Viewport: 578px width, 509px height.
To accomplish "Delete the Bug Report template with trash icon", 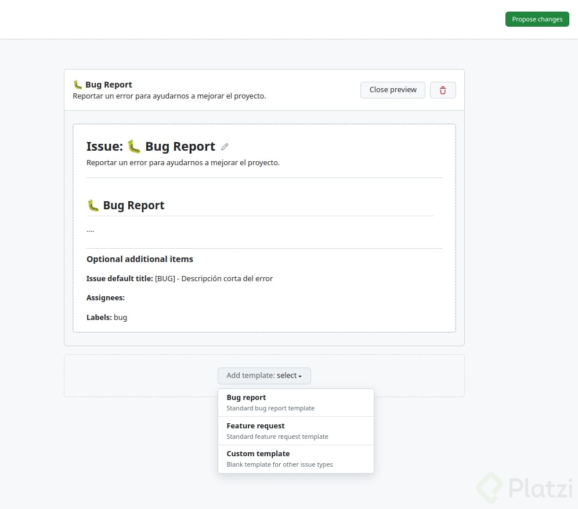I will pos(443,90).
